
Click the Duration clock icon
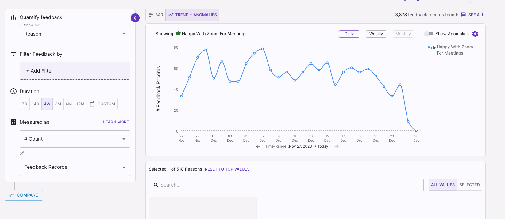coord(13,91)
